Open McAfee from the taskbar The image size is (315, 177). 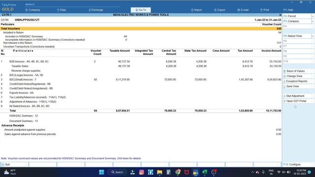click(187, 172)
